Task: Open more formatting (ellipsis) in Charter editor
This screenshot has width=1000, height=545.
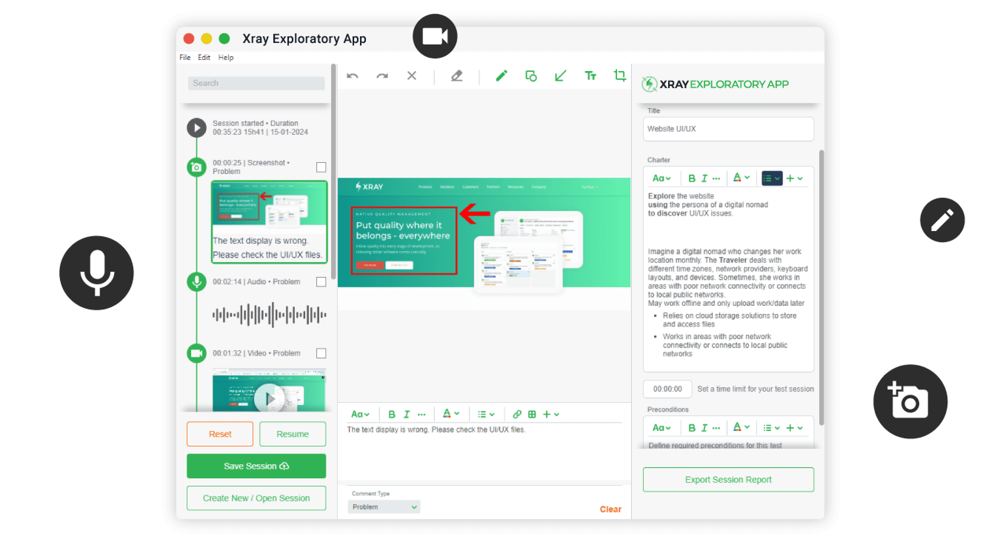Action: [716, 178]
